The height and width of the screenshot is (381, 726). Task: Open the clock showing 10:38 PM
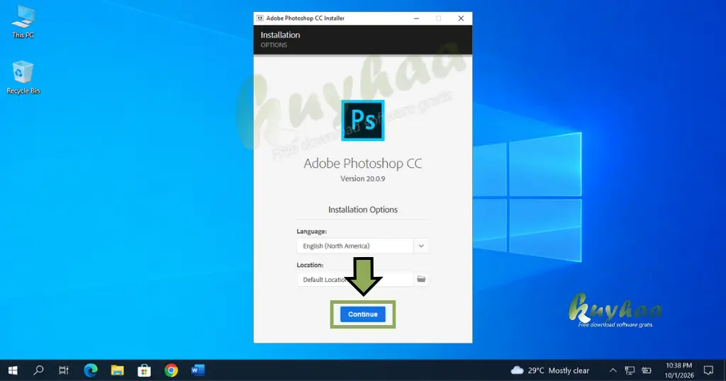tap(679, 370)
